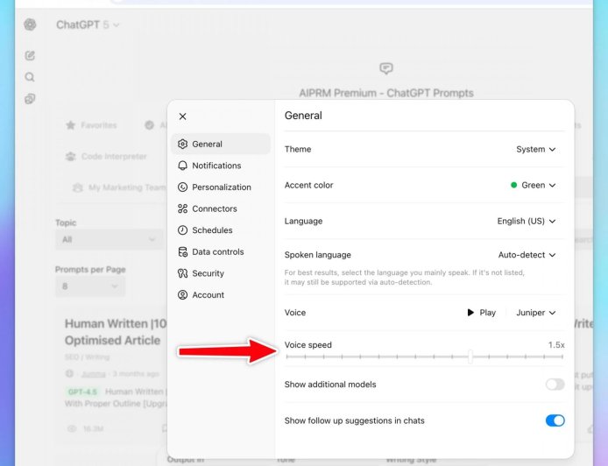Open Spoken language Auto-detect dropdown

[x=527, y=255]
